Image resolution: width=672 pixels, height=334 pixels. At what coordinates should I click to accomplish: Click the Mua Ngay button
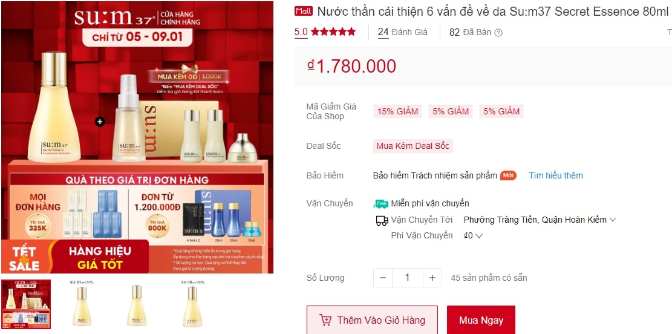[x=481, y=320]
